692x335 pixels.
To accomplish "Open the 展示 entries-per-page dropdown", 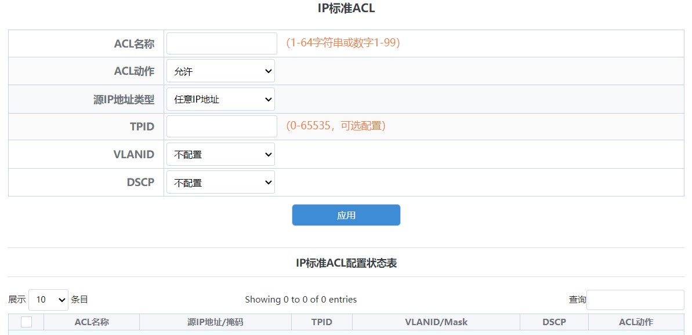I will click(x=49, y=300).
